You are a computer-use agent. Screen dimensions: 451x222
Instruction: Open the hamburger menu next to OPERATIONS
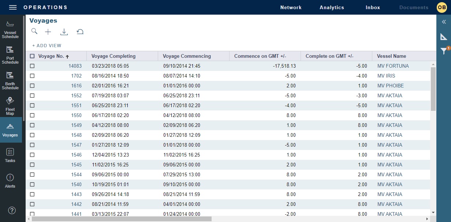tap(12, 7)
